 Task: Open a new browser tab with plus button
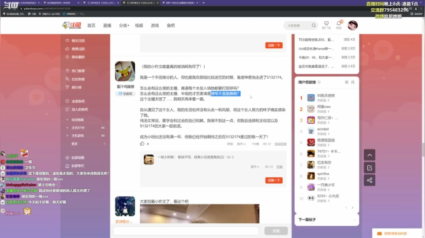[204, 3]
